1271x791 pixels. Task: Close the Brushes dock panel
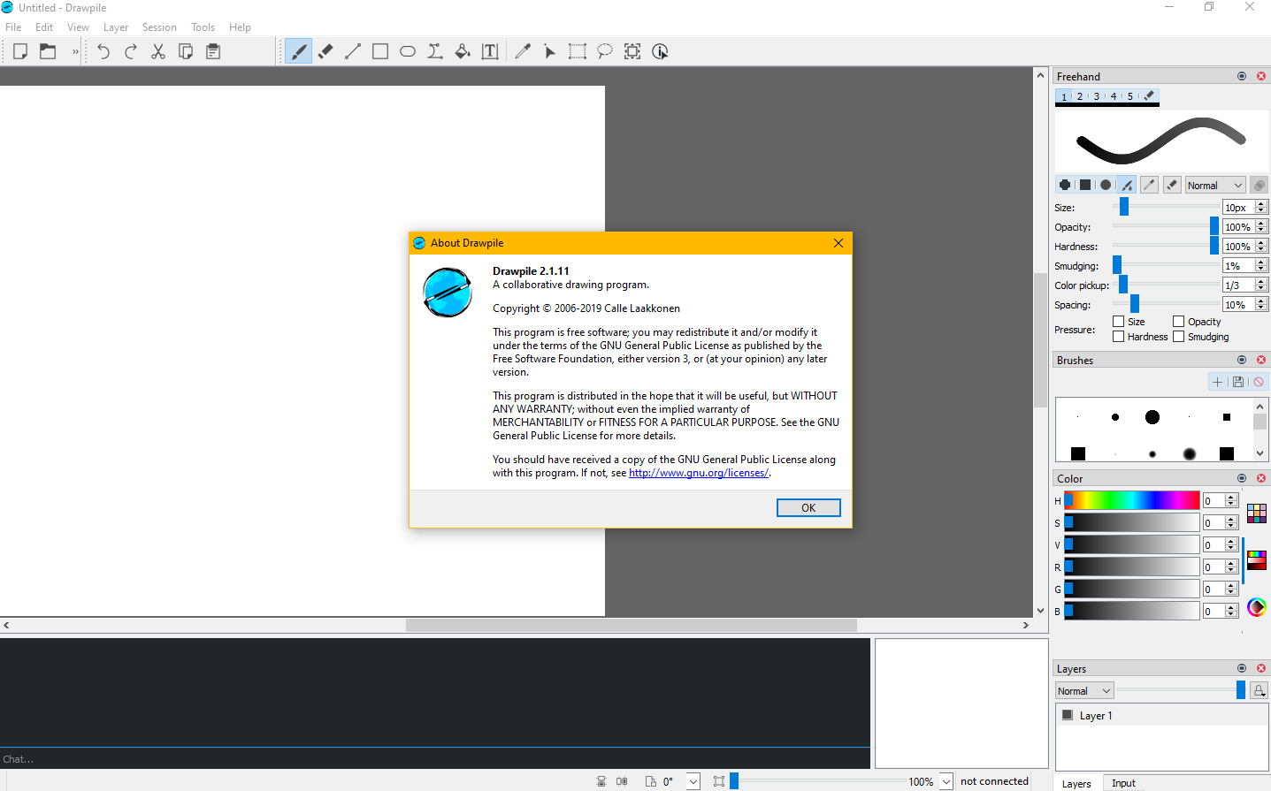[1261, 360]
